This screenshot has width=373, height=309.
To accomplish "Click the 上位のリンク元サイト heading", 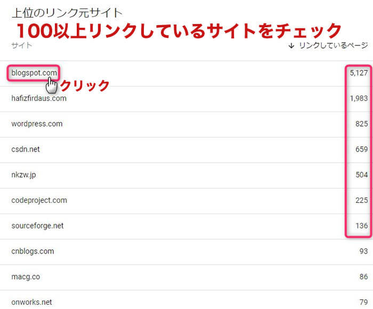I will pyautogui.click(x=67, y=13).
